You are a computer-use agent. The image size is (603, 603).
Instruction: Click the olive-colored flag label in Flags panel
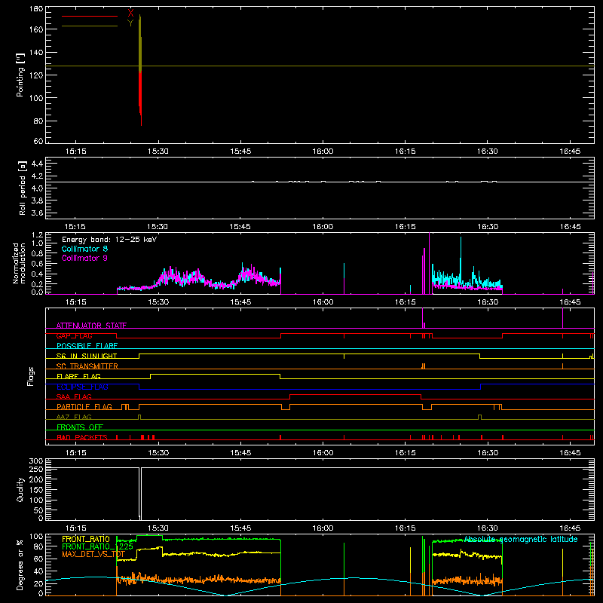tap(74, 417)
